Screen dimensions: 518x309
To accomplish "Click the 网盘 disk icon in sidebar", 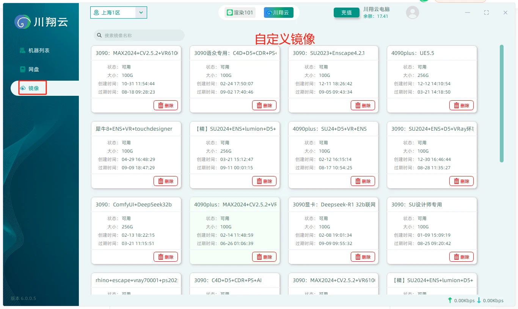I will click(23, 69).
